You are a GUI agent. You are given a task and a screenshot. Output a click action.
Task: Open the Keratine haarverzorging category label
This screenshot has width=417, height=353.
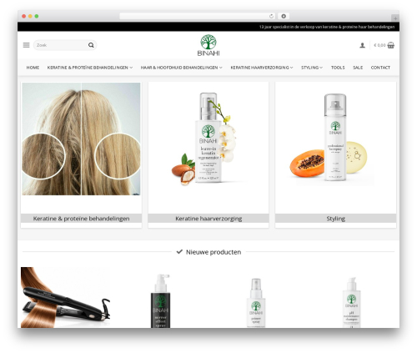point(208,219)
